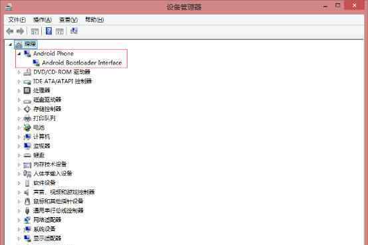Click the 处理器 processor icon

[x=27, y=90]
